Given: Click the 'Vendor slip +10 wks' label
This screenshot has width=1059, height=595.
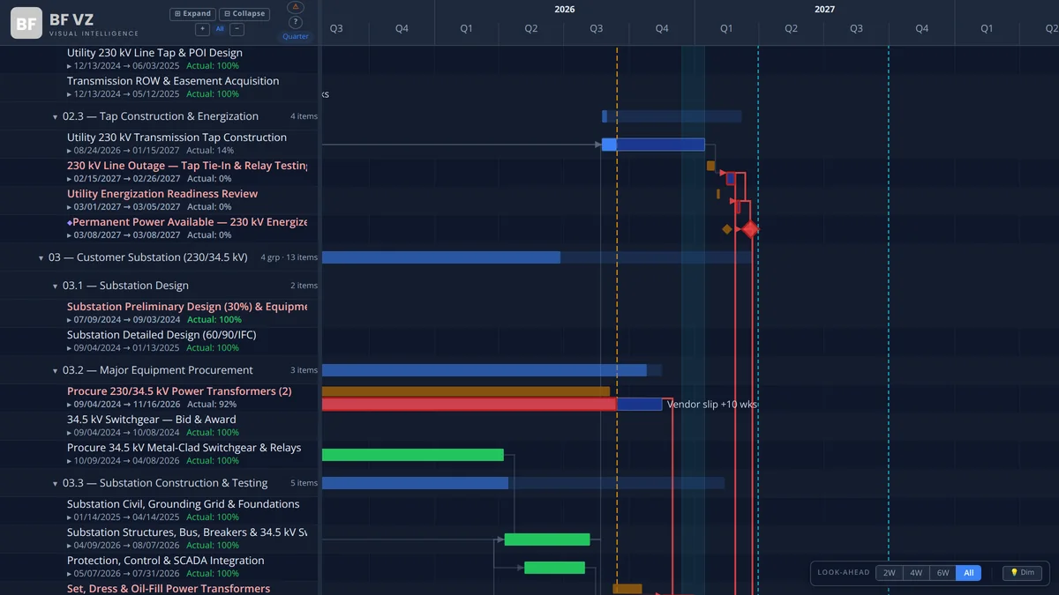Looking at the screenshot, I should click(711, 405).
